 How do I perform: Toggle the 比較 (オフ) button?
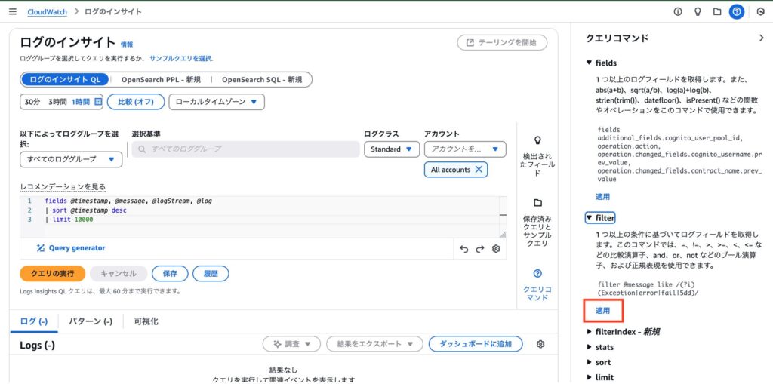(x=136, y=102)
